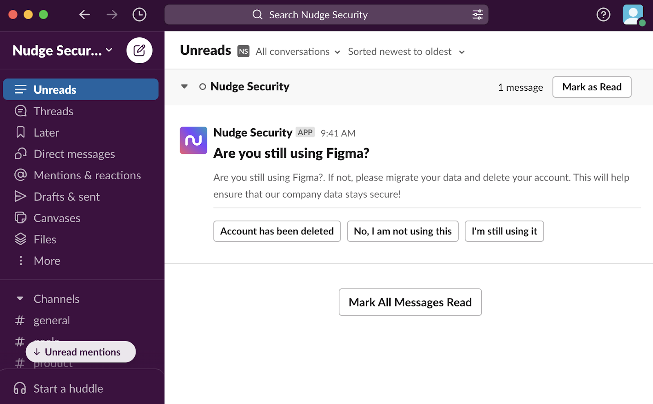The image size is (653, 404).
Task: Open the #general channel
Action: (x=51, y=320)
